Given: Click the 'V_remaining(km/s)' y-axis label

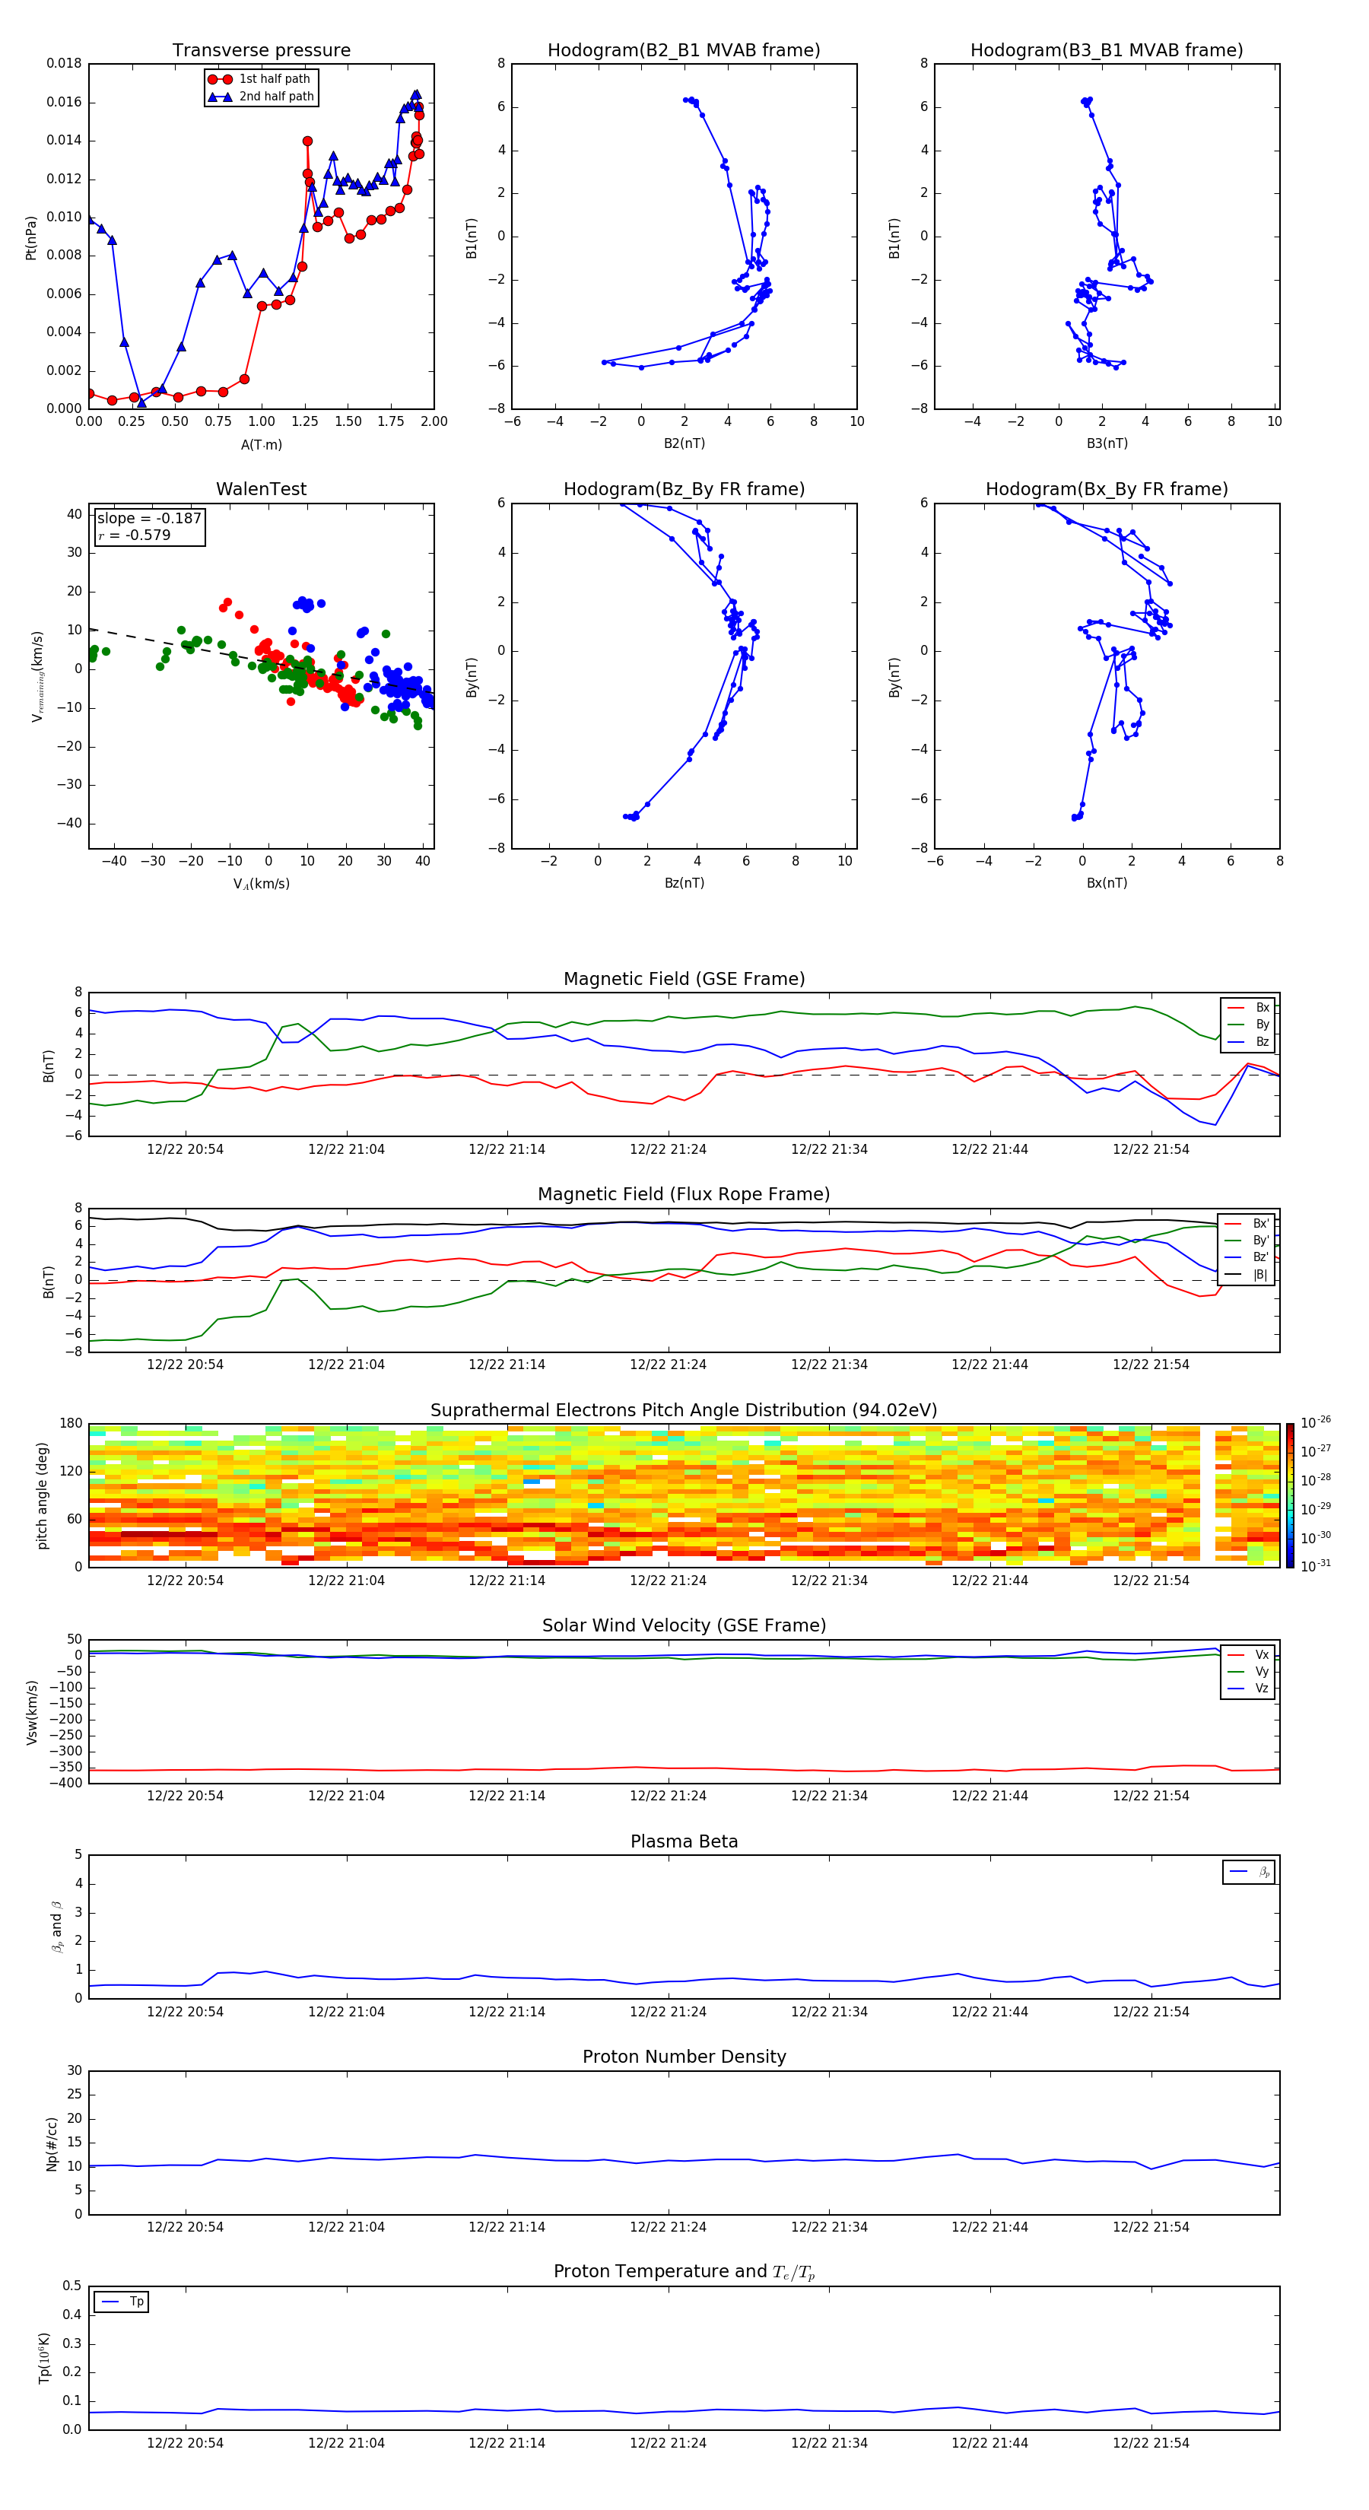Looking at the screenshot, I should 37,676.
